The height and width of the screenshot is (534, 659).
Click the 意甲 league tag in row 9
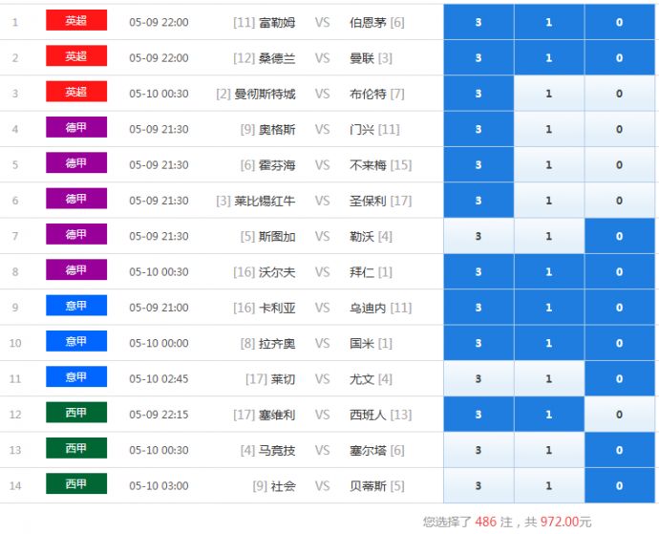tap(76, 306)
